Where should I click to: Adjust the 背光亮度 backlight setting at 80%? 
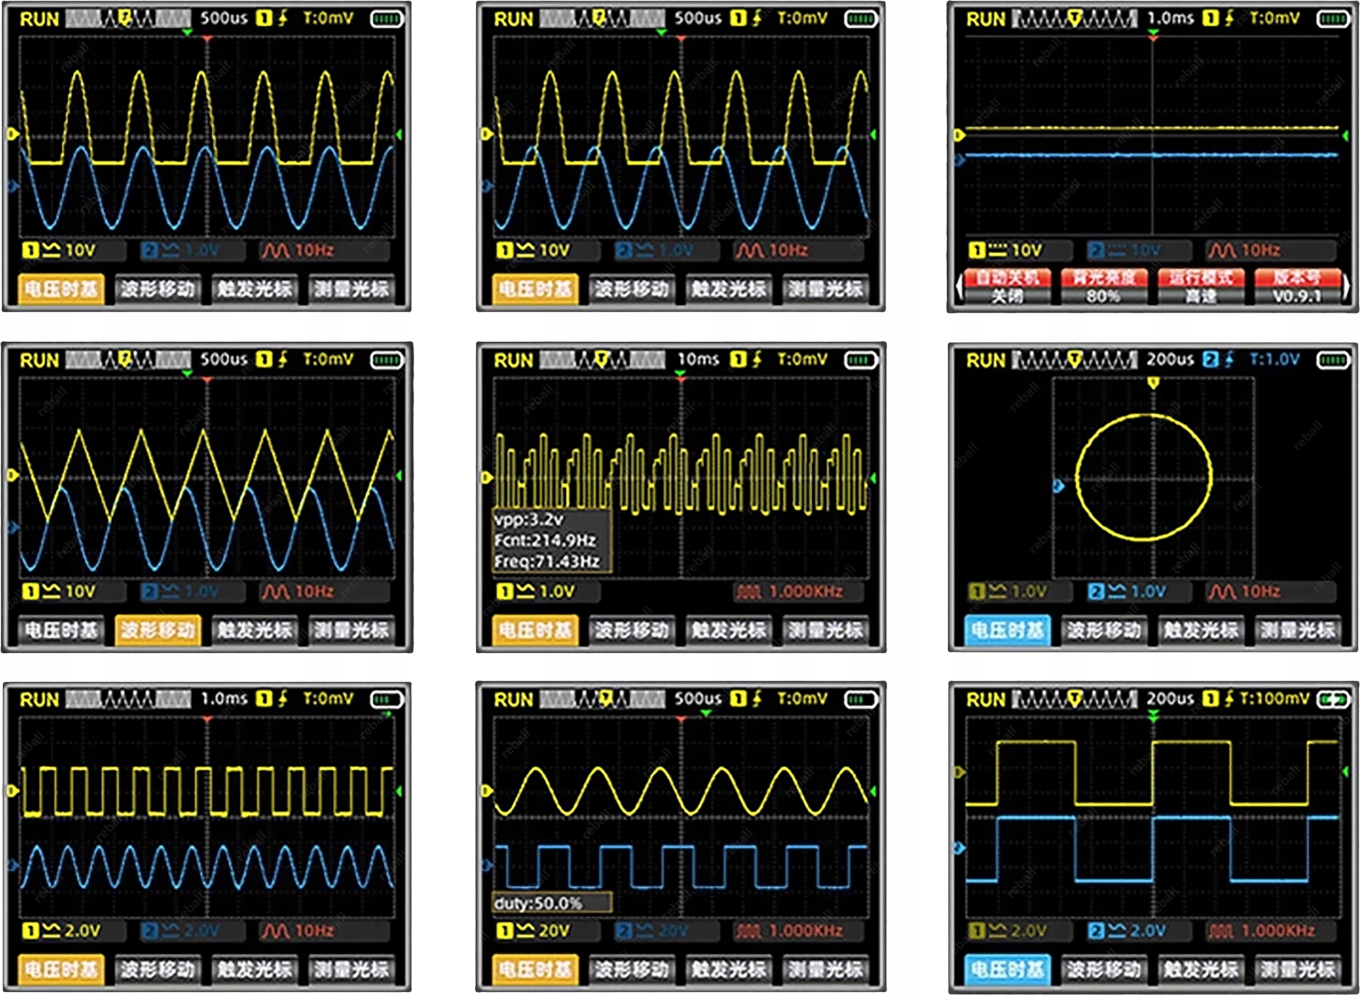click(x=1103, y=287)
